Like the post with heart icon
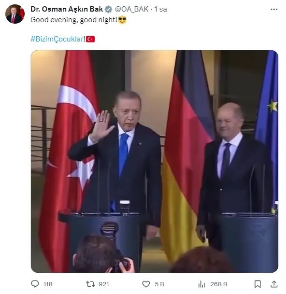 [146, 284]
